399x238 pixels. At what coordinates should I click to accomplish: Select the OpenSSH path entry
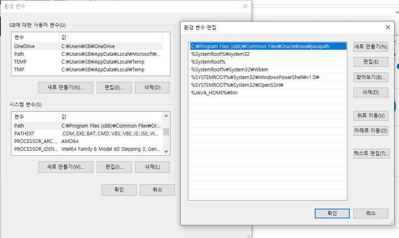tap(268, 85)
